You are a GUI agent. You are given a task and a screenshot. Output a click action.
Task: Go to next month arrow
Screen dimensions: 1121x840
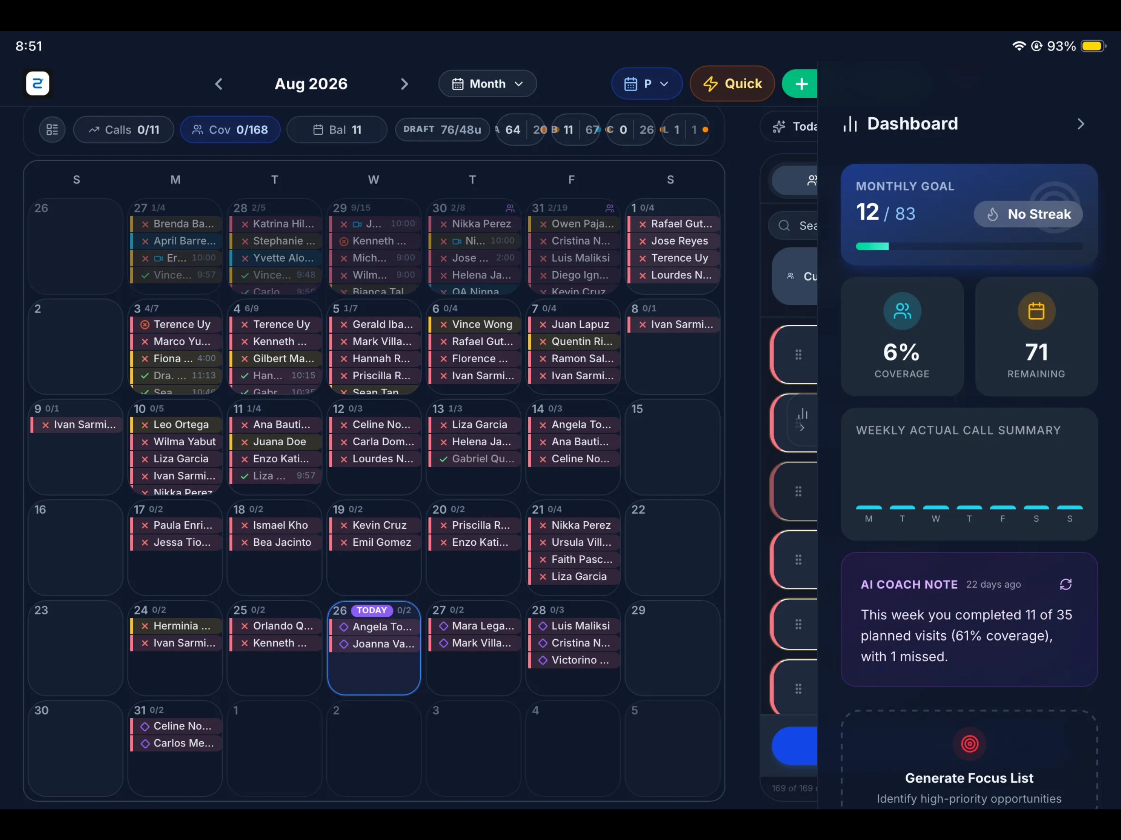404,84
